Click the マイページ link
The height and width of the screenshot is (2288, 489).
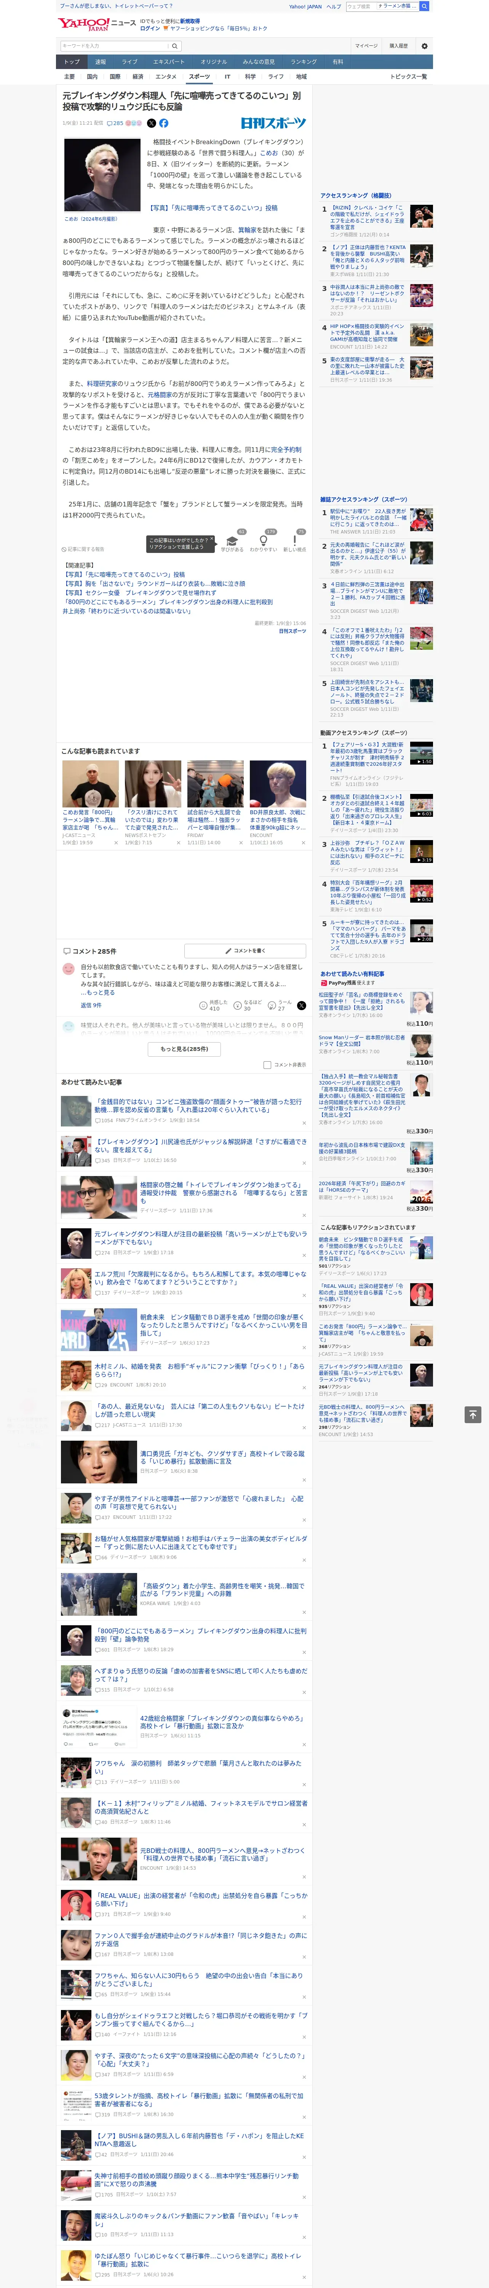click(366, 46)
